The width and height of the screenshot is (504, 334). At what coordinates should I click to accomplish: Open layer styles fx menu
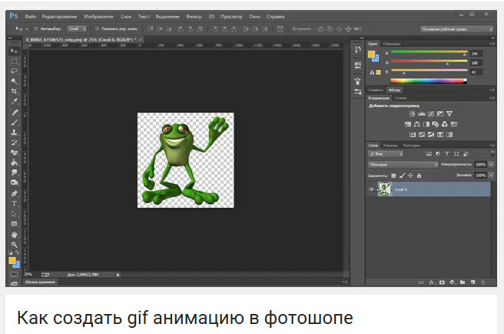click(432, 282)
